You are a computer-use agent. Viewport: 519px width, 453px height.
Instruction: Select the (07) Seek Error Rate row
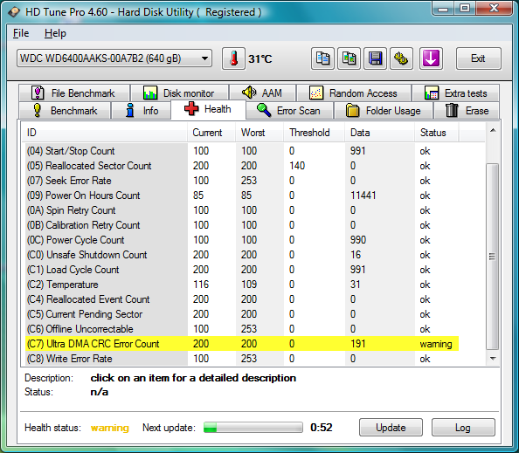click(242, 181)
